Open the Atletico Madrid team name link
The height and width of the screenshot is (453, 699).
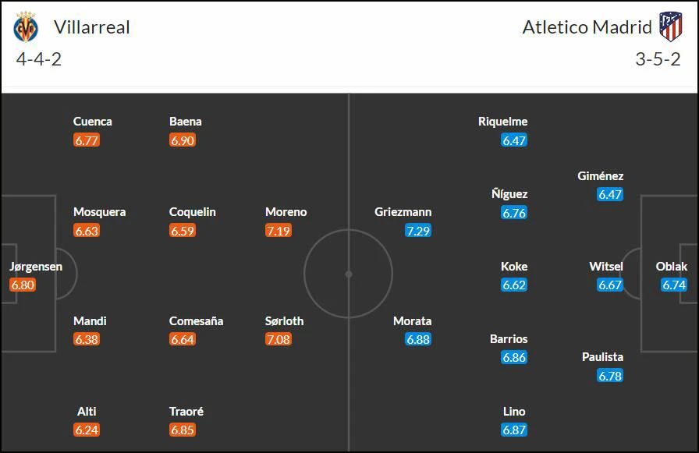point(587,27)
